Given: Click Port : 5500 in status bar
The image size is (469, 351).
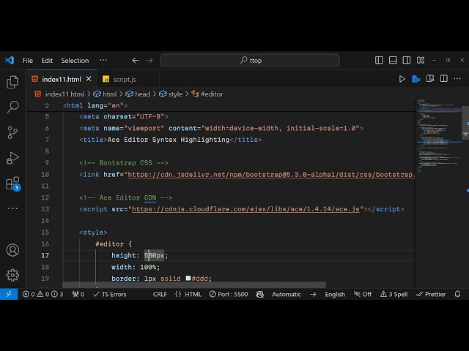Looking at the screenshot, I should [227, 294].
